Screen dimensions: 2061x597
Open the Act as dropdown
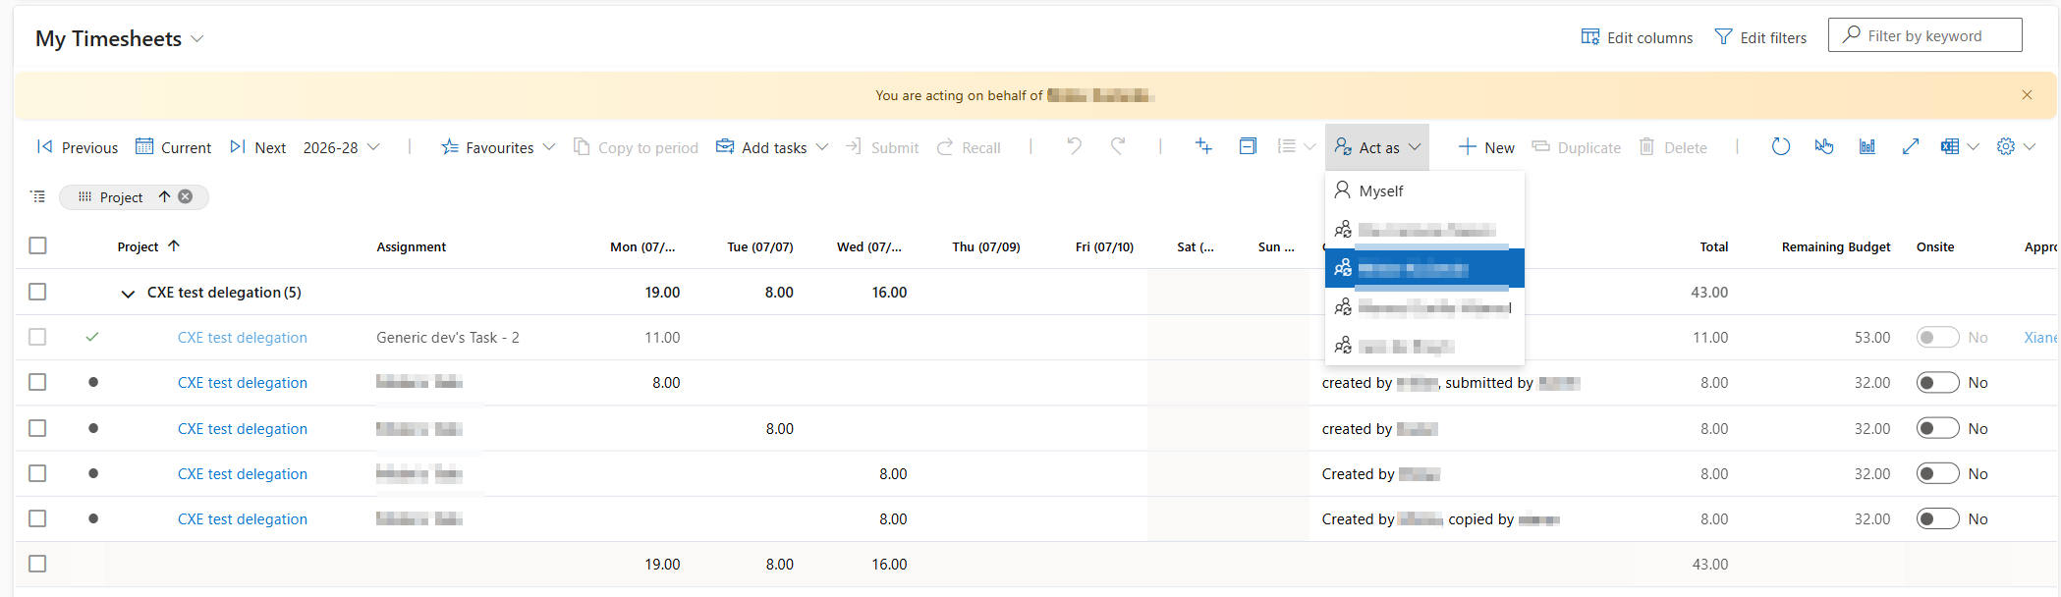[x=1377, y=147]
